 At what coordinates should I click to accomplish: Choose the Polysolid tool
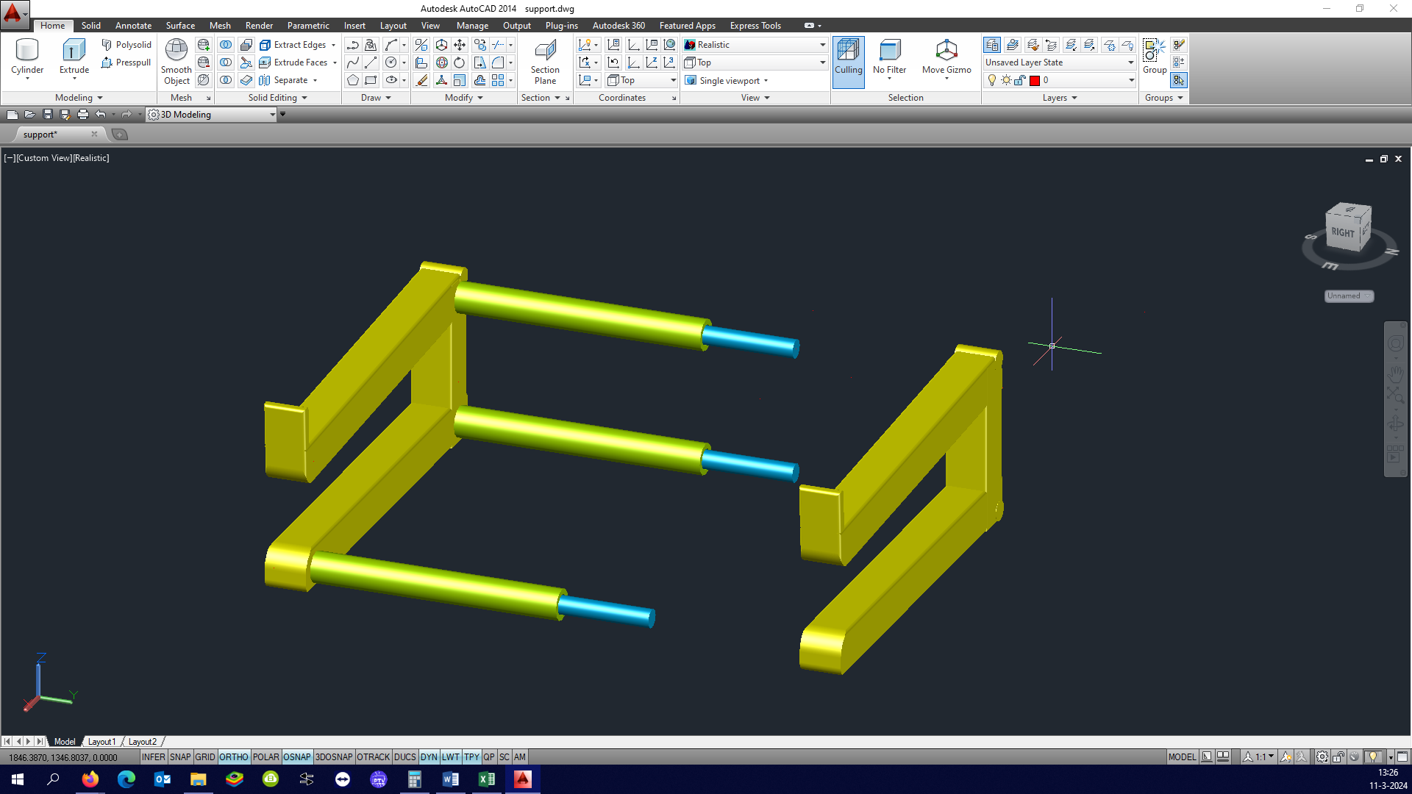pos(126,45)
